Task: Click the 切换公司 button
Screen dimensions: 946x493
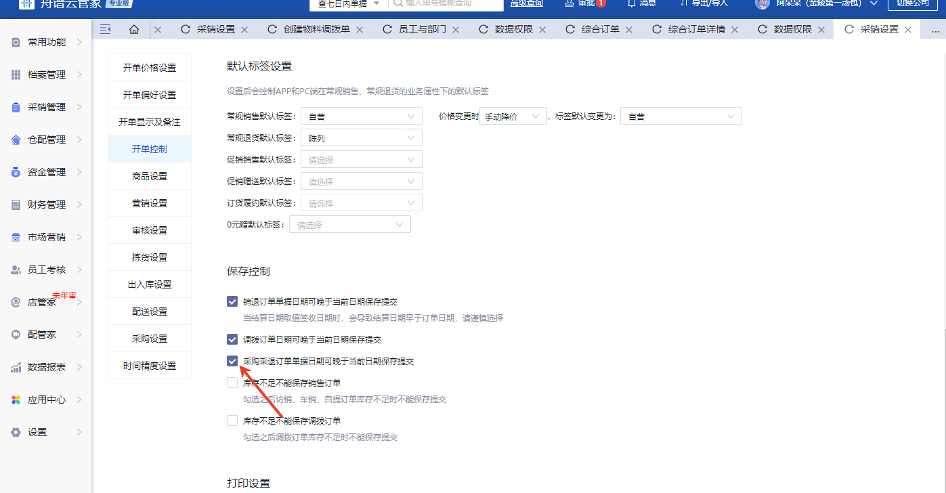Action: pyautogui.click(x=912, y=3)
